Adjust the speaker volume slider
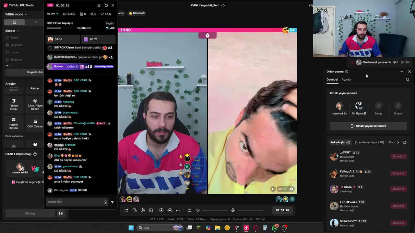This screenshot has width=415, height=233. point(215,210)
